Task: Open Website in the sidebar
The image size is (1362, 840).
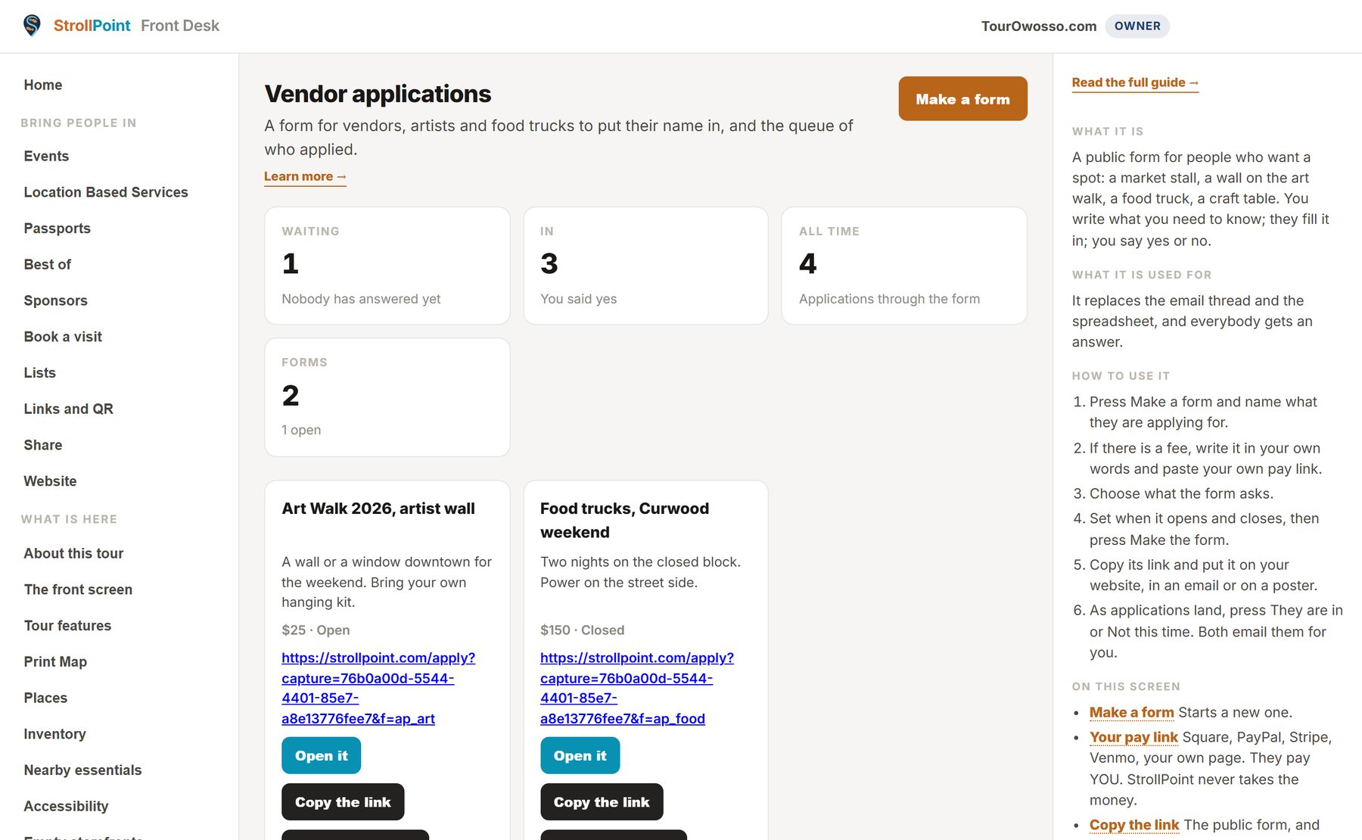Action: click(x=50, y=481)
